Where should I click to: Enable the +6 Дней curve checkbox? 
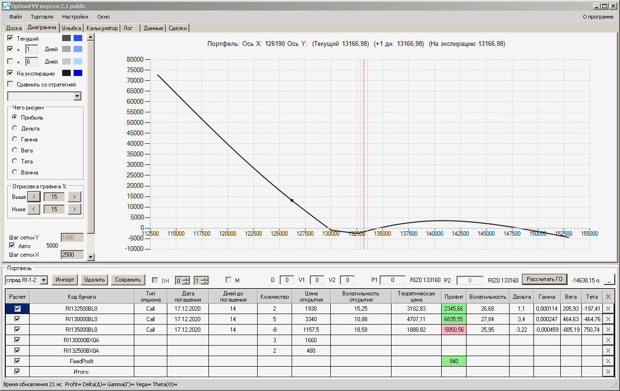[11, 61]
